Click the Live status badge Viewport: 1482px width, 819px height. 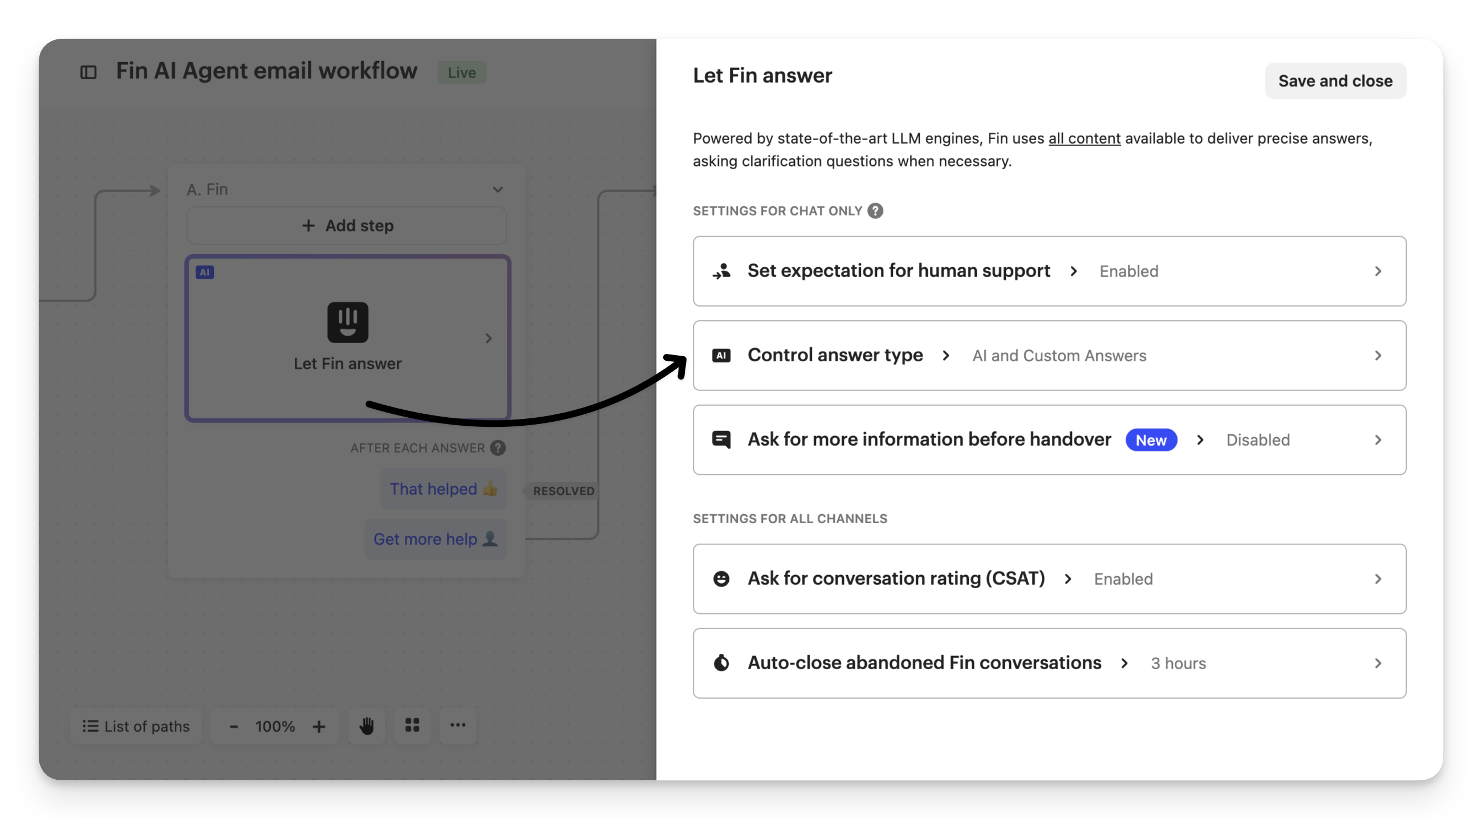[461, 72]
